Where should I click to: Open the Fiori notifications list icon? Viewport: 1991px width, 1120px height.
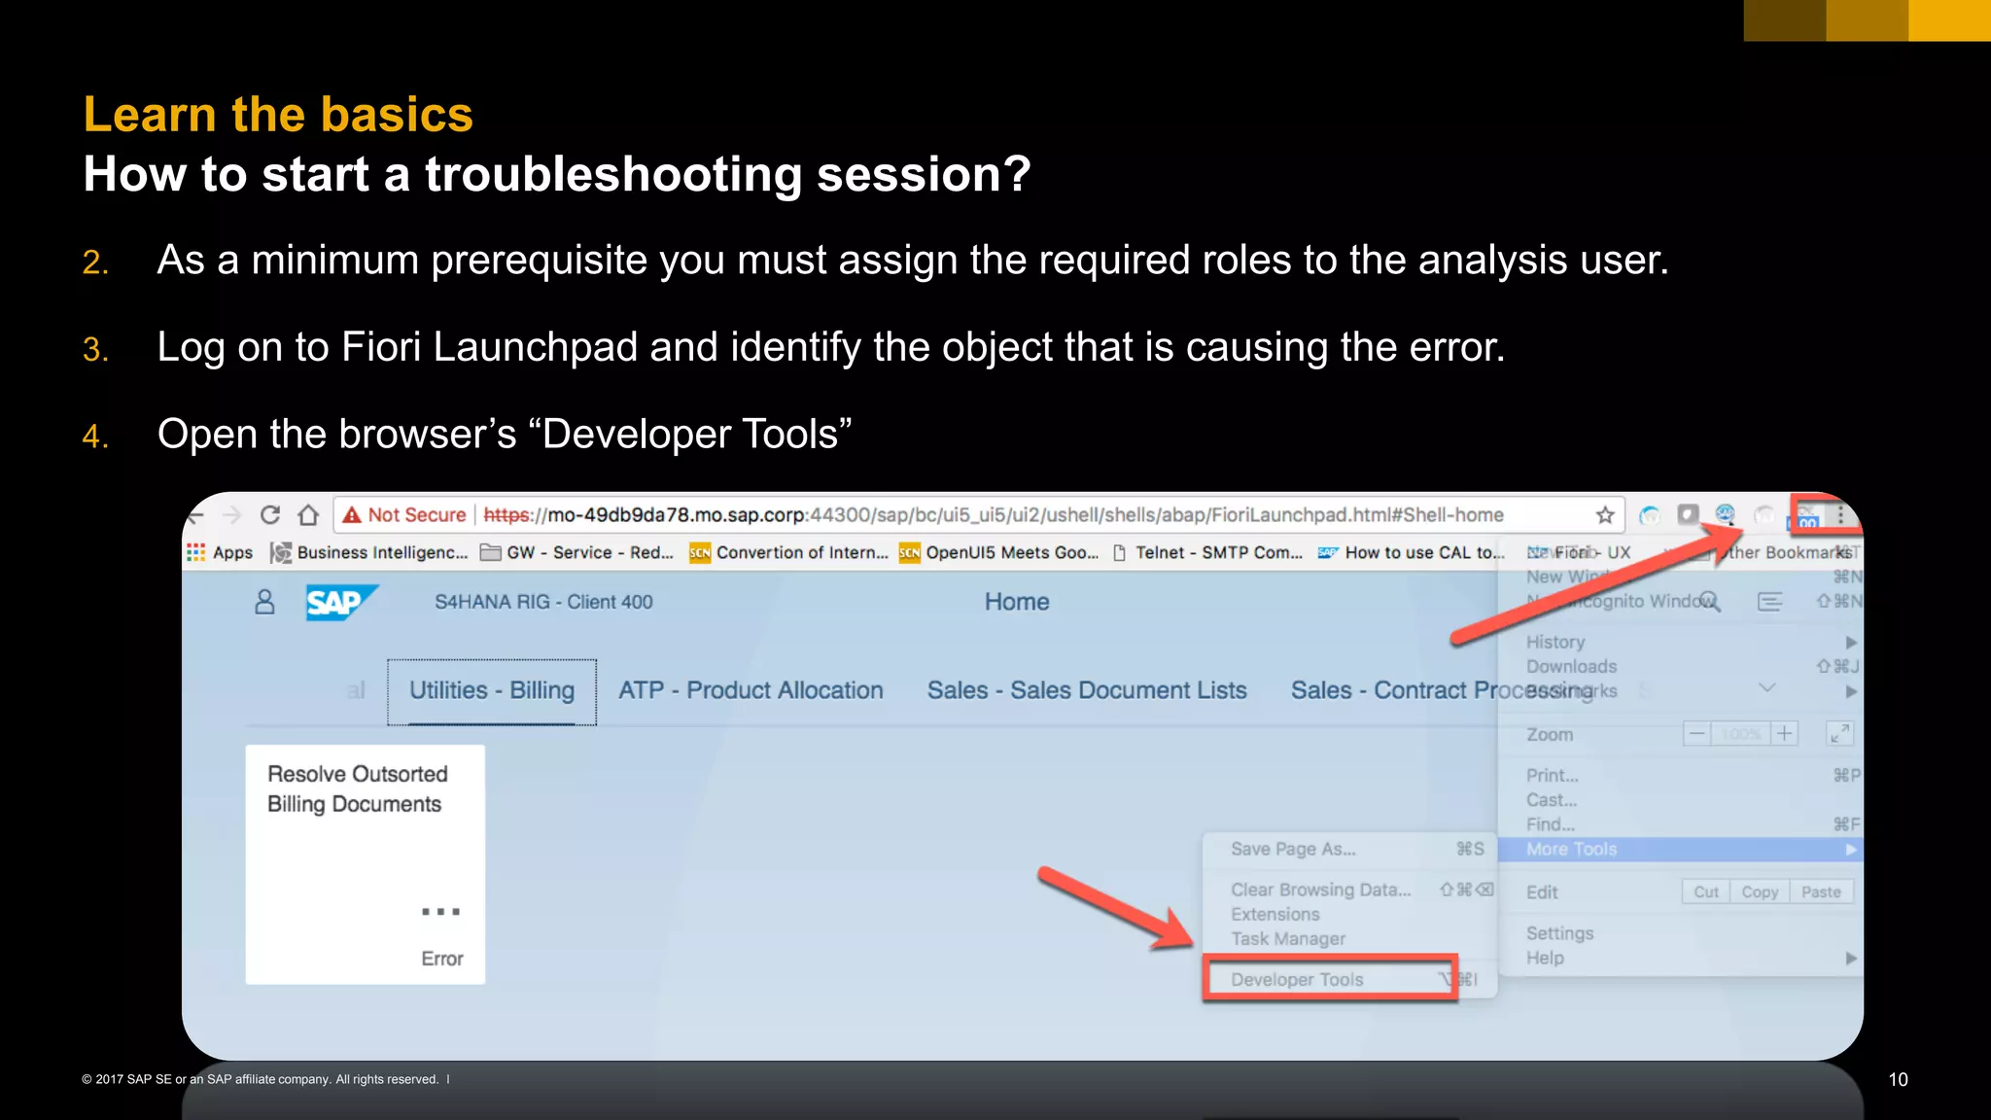(x=1770, y=602)
